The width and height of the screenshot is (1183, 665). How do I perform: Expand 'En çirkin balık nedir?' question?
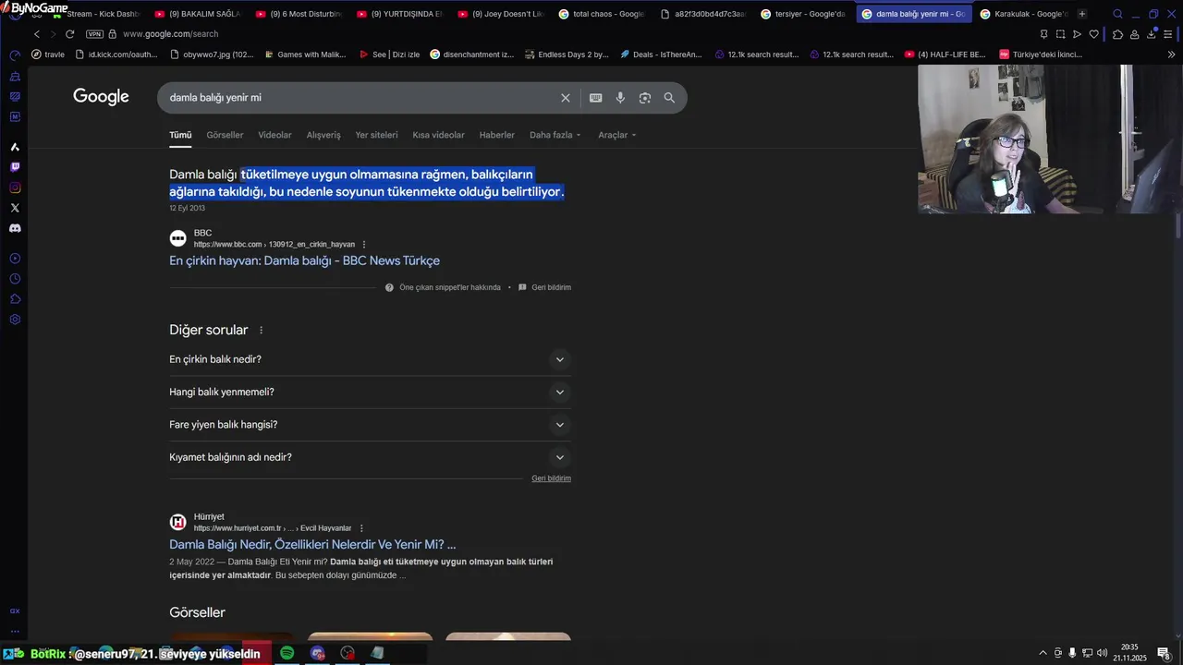[370, 359]
